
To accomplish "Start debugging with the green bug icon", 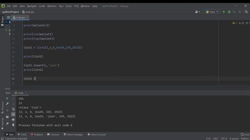I will click(x=229, y=12).
